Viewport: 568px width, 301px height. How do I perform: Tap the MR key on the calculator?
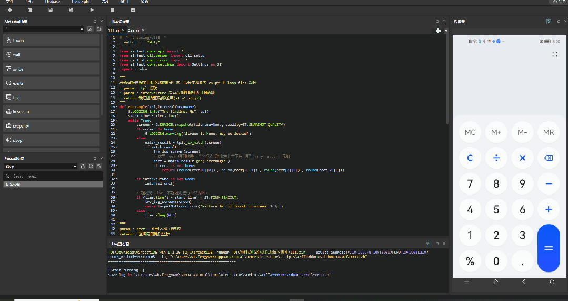click(x=549, y=132)
